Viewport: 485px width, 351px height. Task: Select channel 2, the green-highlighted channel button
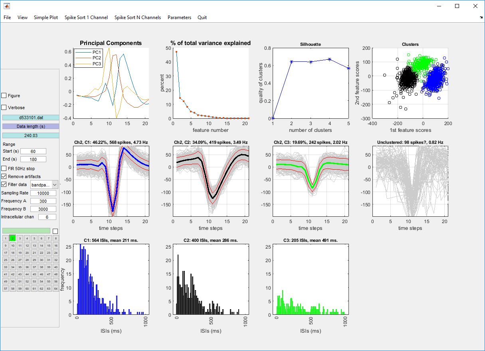click(13, 238)
